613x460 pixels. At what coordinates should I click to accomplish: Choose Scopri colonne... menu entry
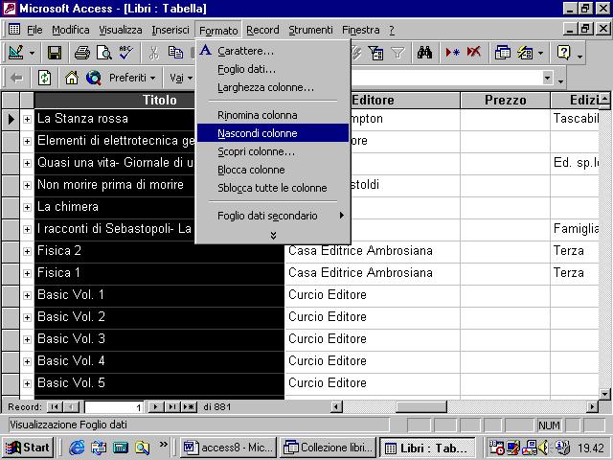tap(273, 151)
